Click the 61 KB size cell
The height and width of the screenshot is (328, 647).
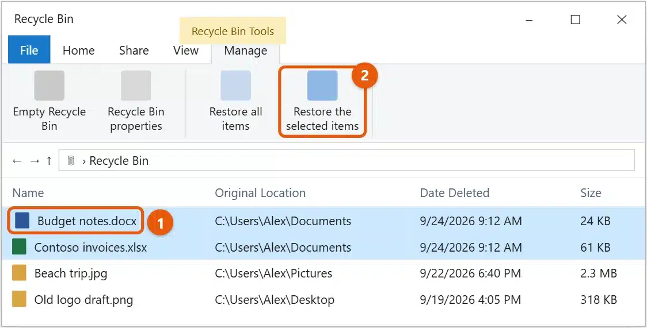595,247
